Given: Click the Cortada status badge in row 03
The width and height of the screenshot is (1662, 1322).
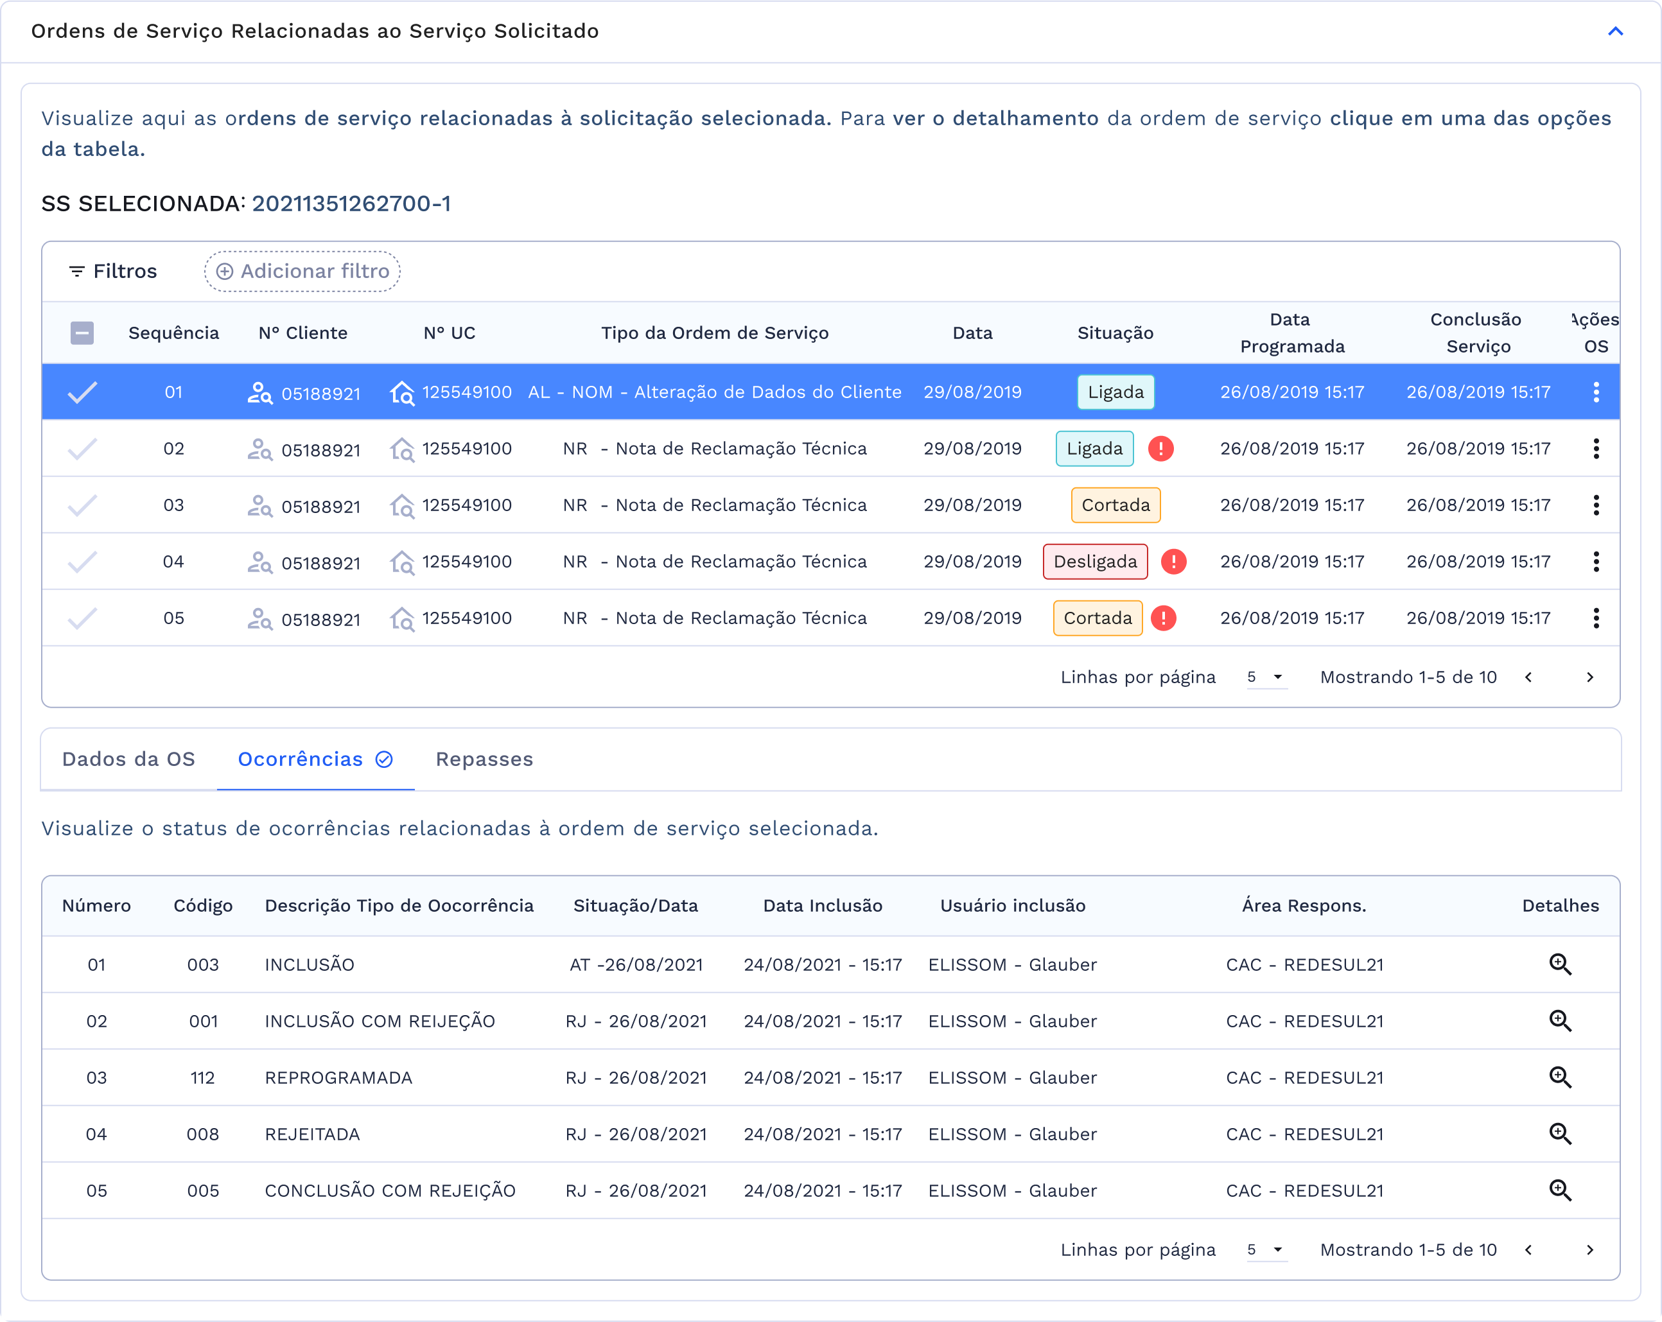Looking at the screenshot, I should [1115, 505].
